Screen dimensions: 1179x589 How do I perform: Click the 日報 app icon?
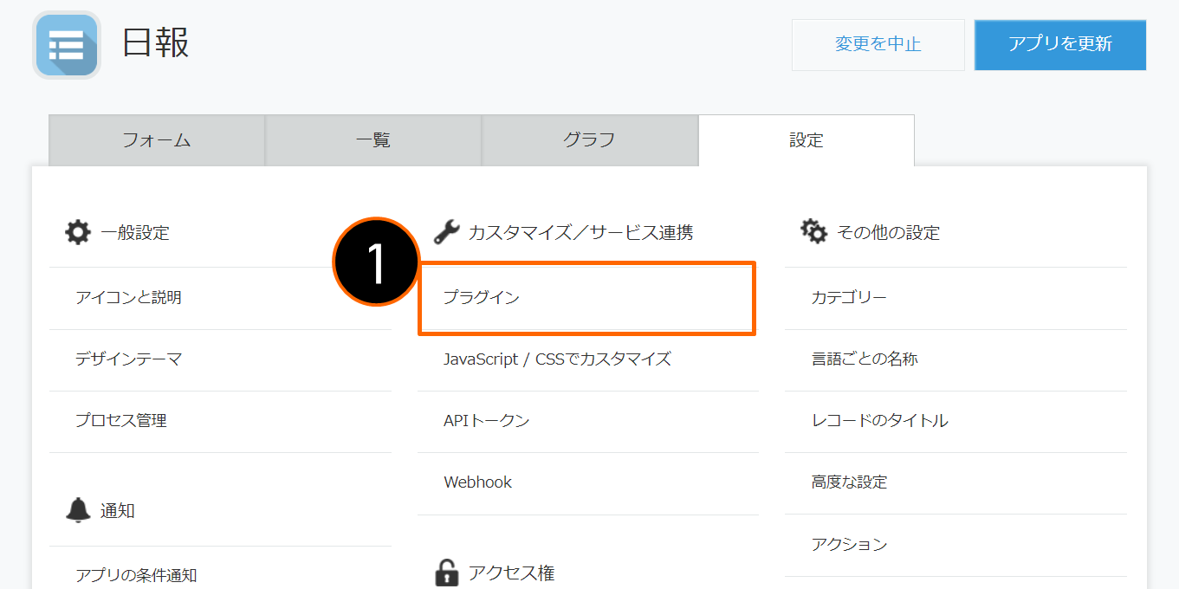coord(67,45)
